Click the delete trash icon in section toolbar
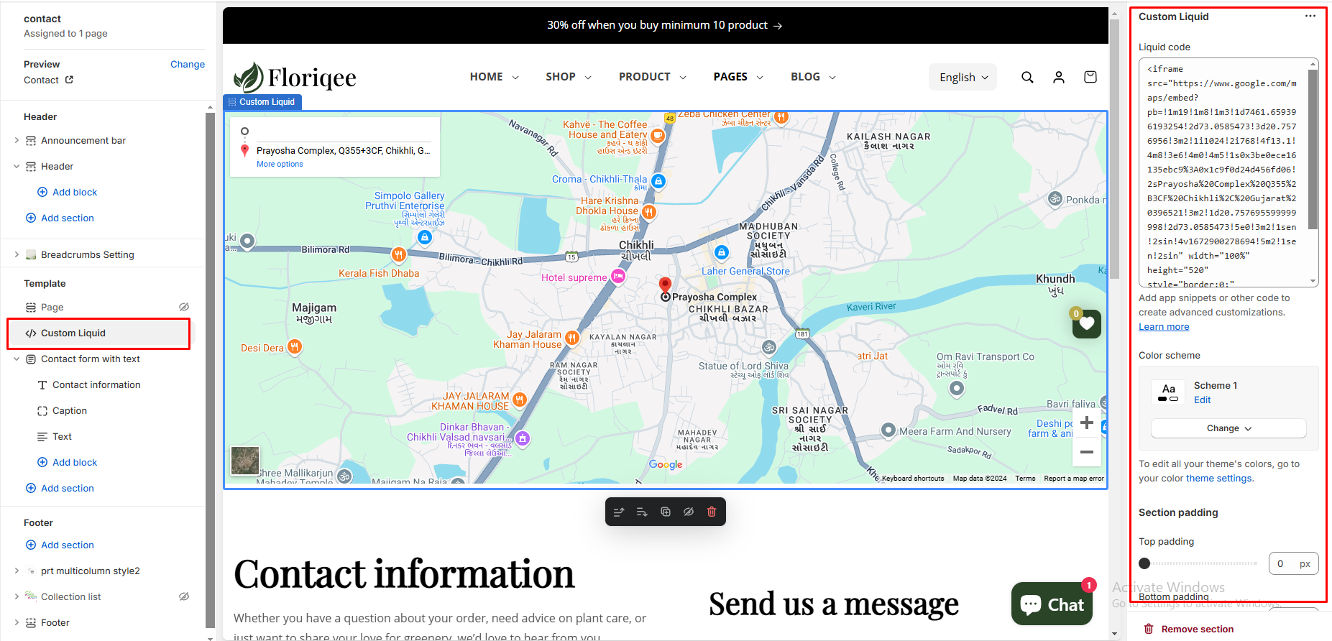 [x=712, y=512]
